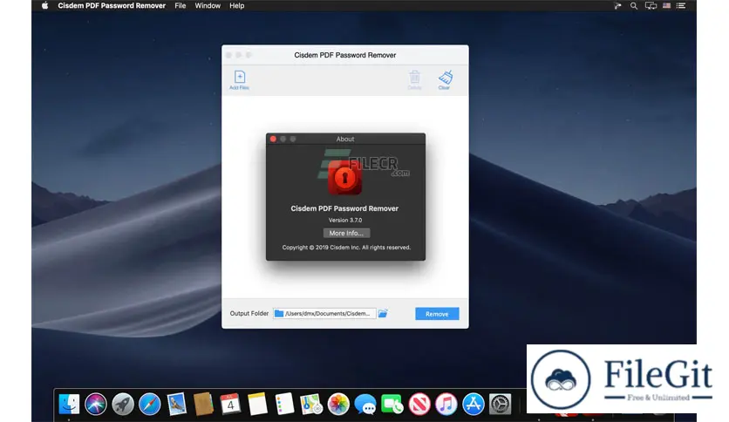Open Reminders icon in Dock
This screenshot has width=729, height=422.
click(x=284, y=404)
